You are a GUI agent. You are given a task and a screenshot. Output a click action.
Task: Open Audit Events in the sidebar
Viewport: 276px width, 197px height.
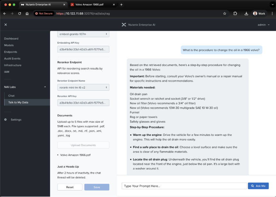tap(12, 59)
